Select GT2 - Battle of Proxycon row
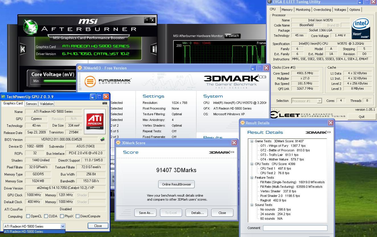Screen dimensions: 377x237 point(285,150)
